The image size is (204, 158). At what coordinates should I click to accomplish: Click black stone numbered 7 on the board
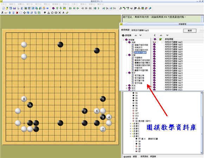click(85, 111)
